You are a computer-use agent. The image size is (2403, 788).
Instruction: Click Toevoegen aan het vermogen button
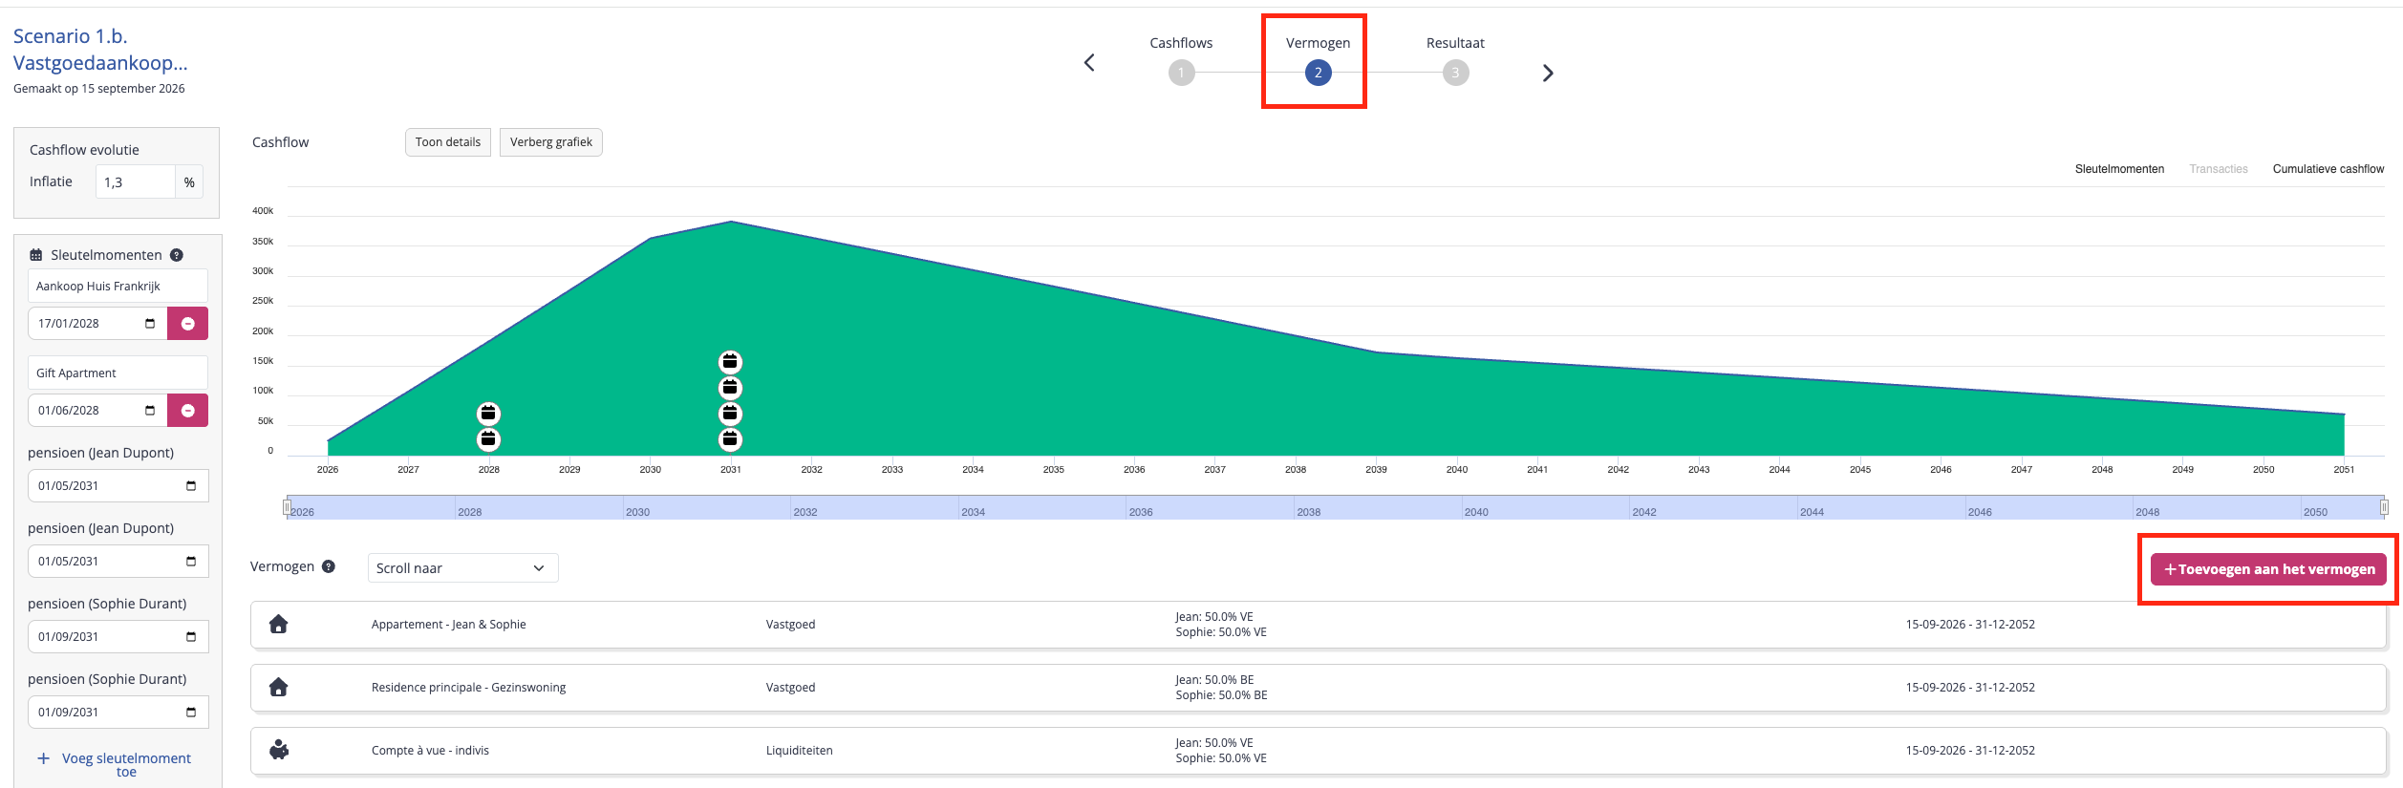pyautogui.click(x=2268, y=569)
